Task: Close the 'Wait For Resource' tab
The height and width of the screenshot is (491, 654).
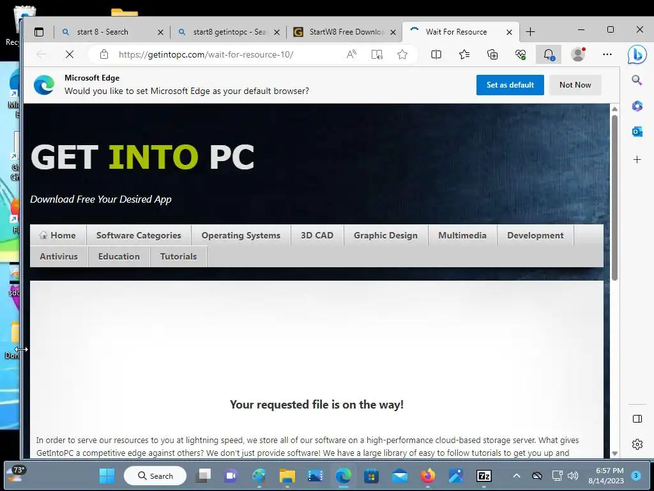Action: 509,32
